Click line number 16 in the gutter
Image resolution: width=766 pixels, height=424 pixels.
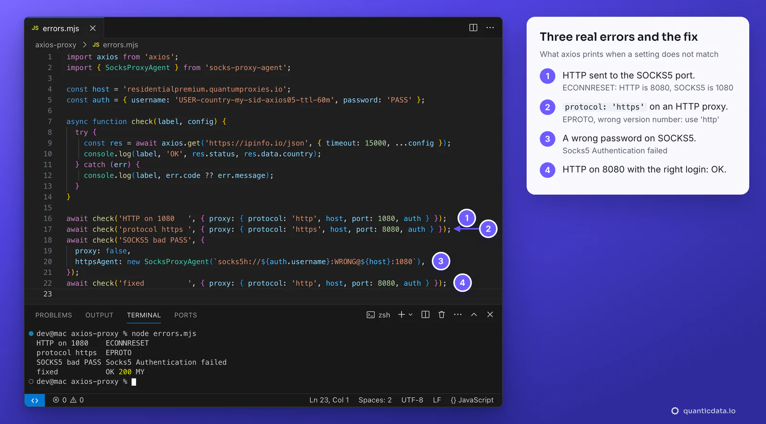(x=47, y=218)
